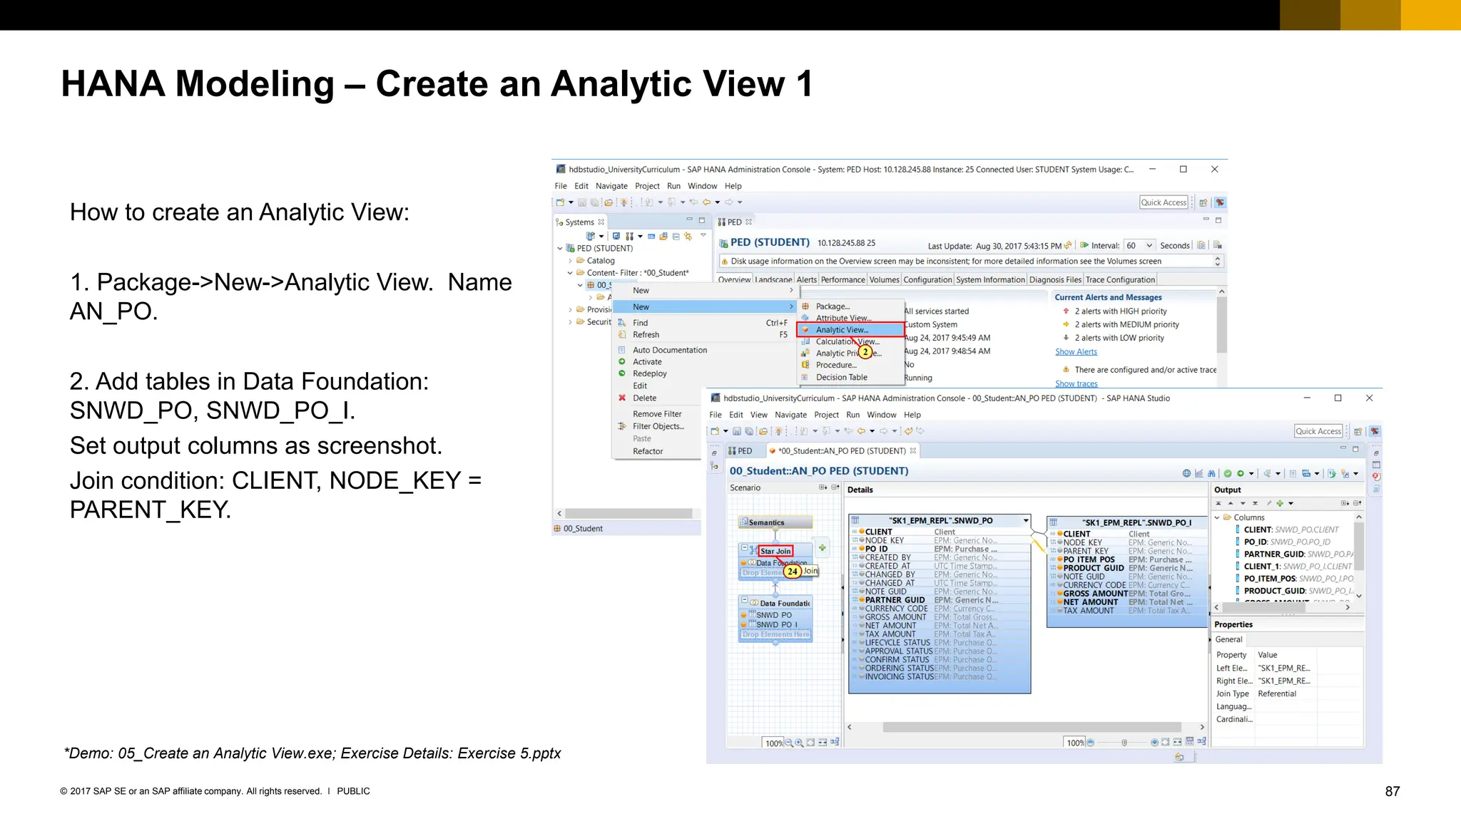Image resolution: width=1461 pixels, height=821 pixels.
Task: Click the binoculars find icon in the editor toolbar
Action: (x=1211, y=473)
